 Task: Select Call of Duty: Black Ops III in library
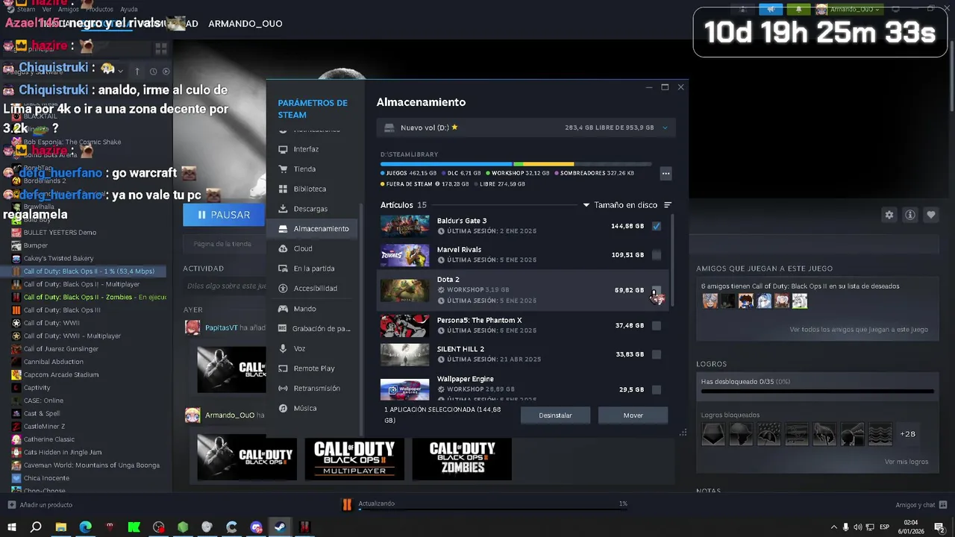pyautogui.click(x=62, y=310)
